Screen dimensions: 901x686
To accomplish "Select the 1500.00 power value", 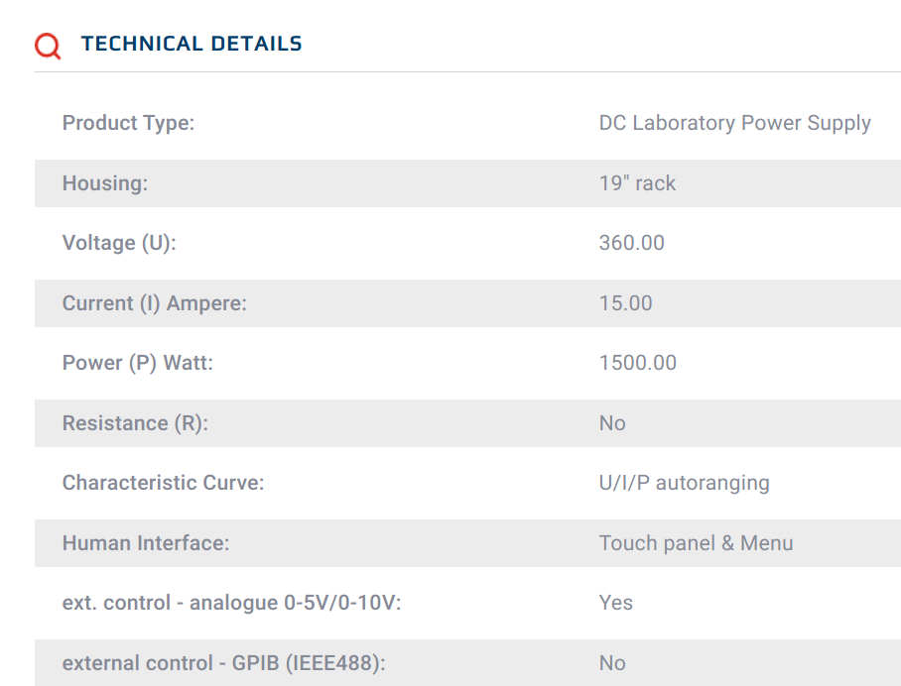I will coord(638,363).
